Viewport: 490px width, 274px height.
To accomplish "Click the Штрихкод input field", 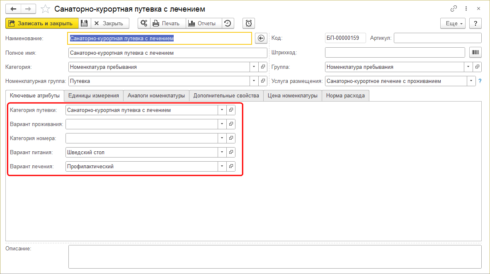I will 395,53.
